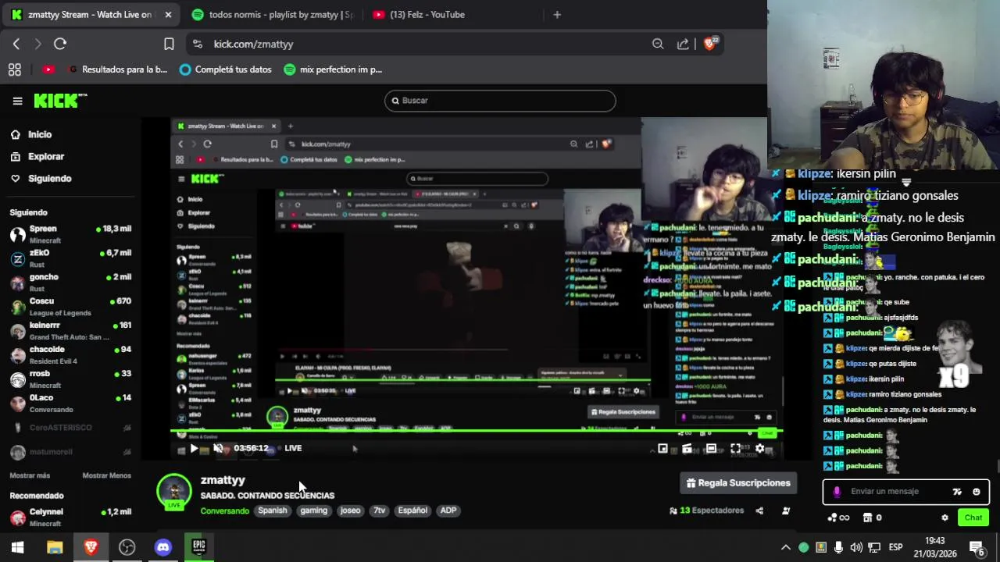Viewport: 1000px width, 562px height.
Task: Open zoom magnifier icon in address bar
Action: pos(658,44)
